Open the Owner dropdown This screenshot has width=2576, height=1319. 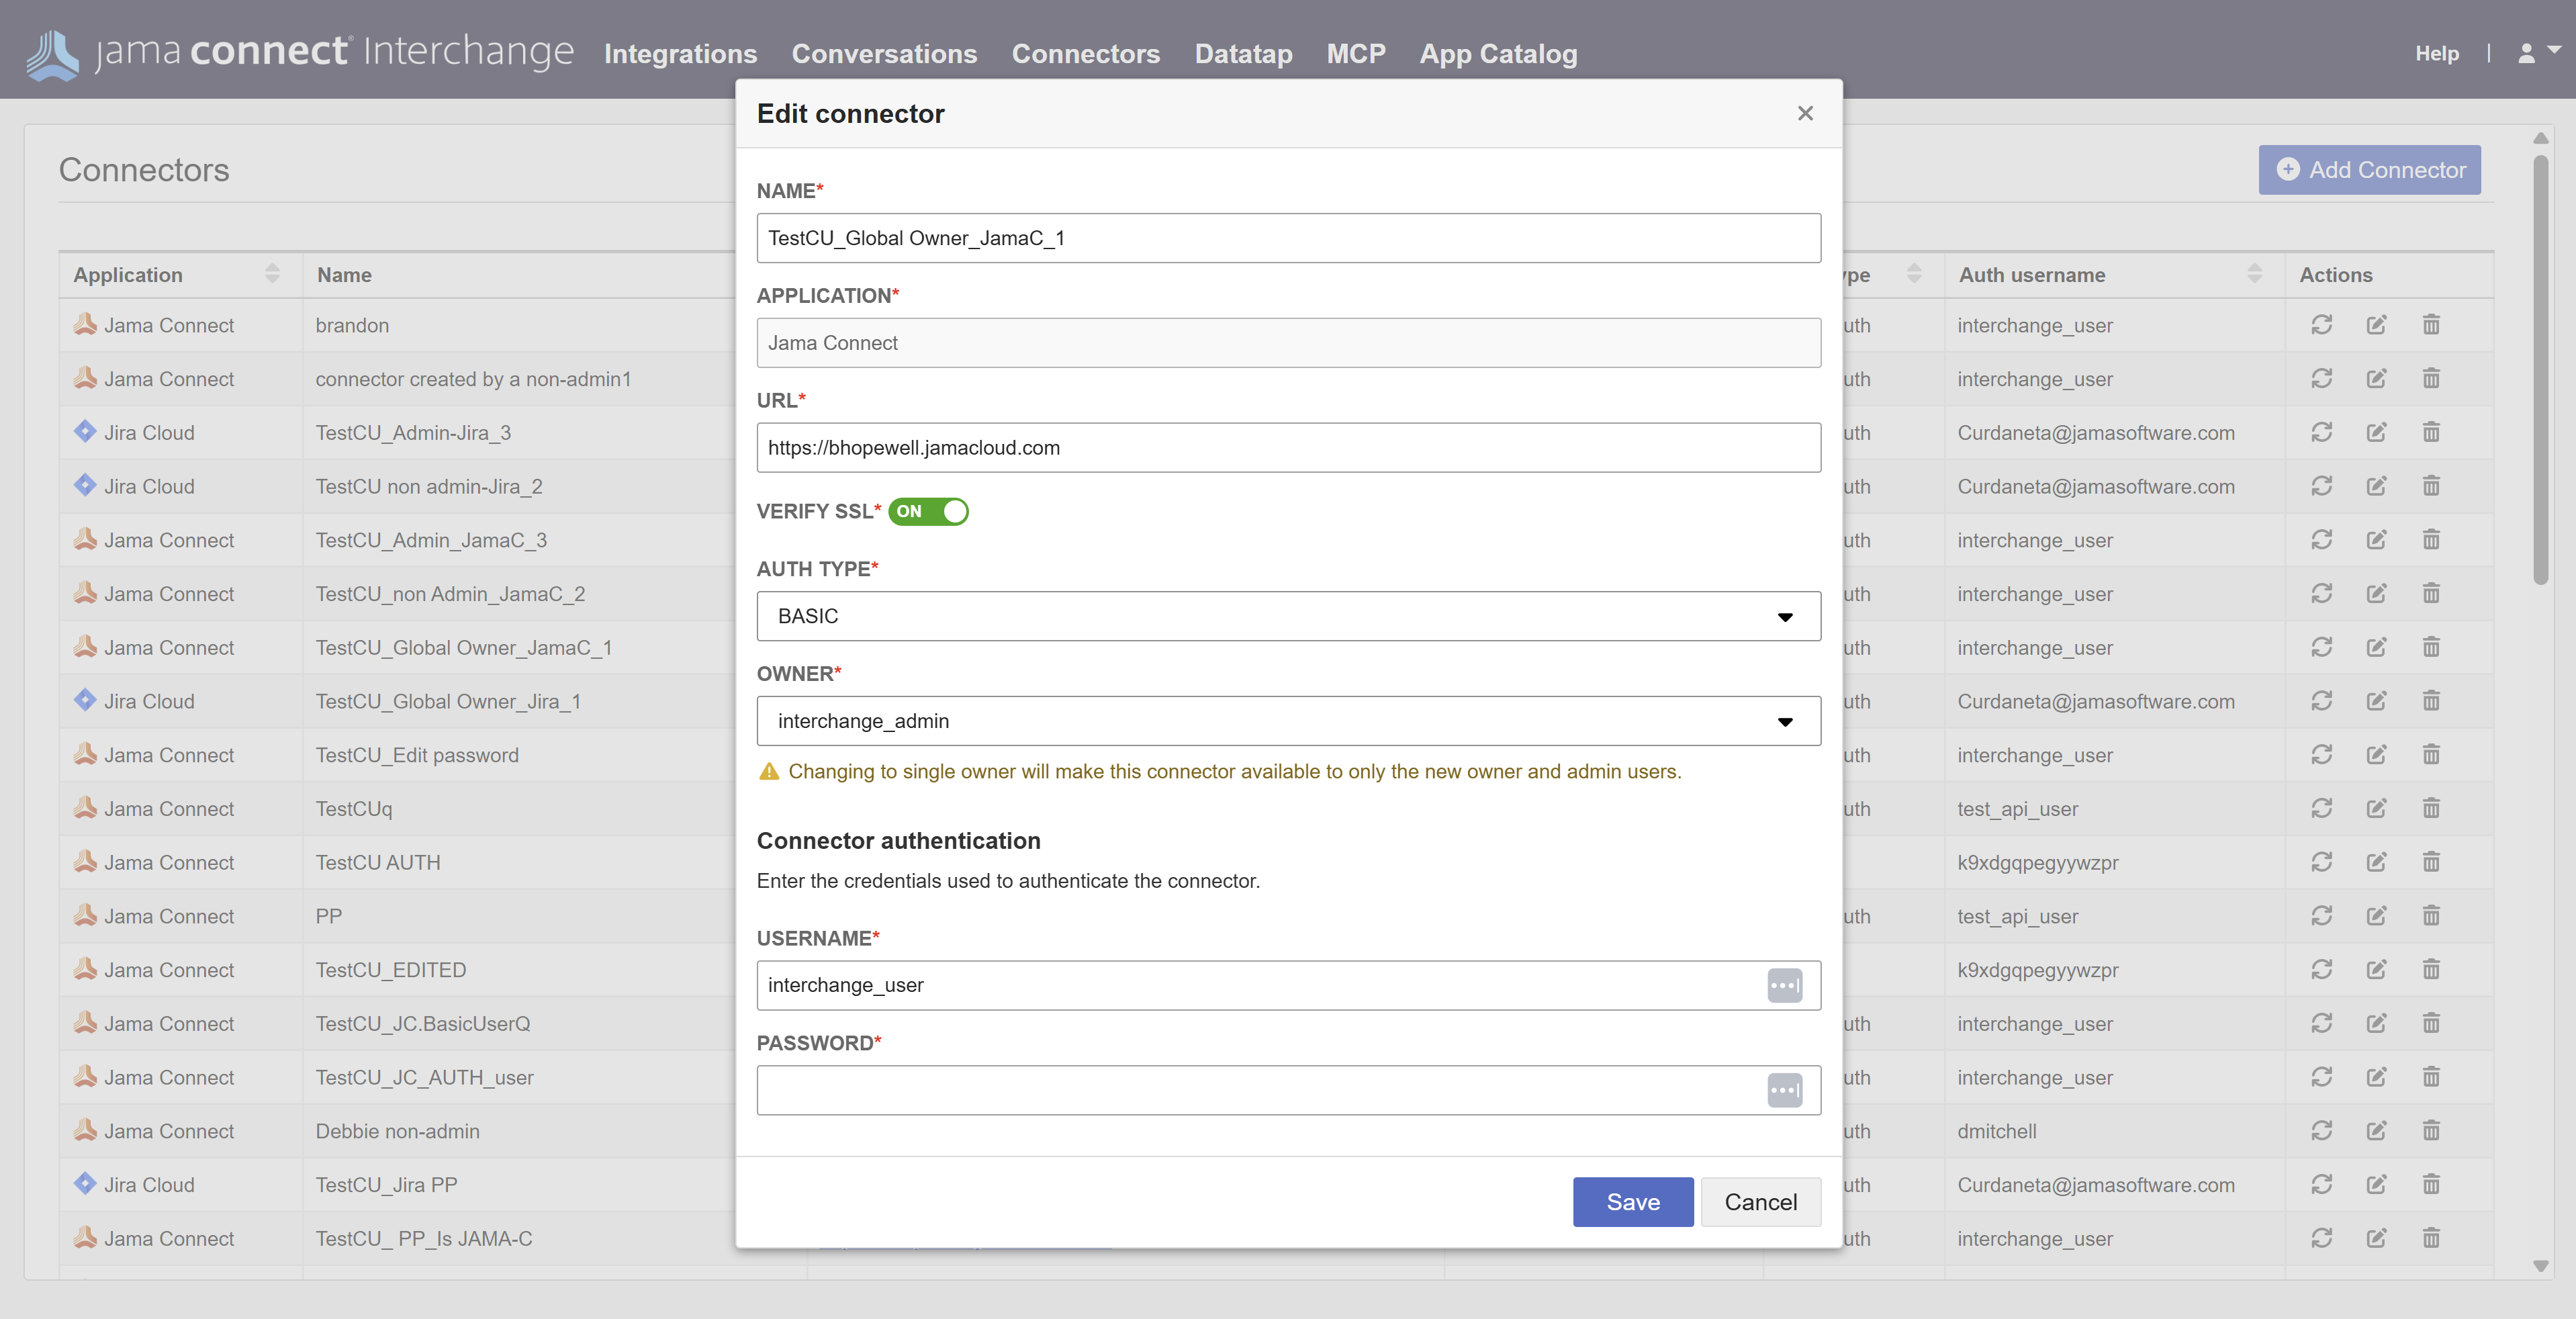1288,721
